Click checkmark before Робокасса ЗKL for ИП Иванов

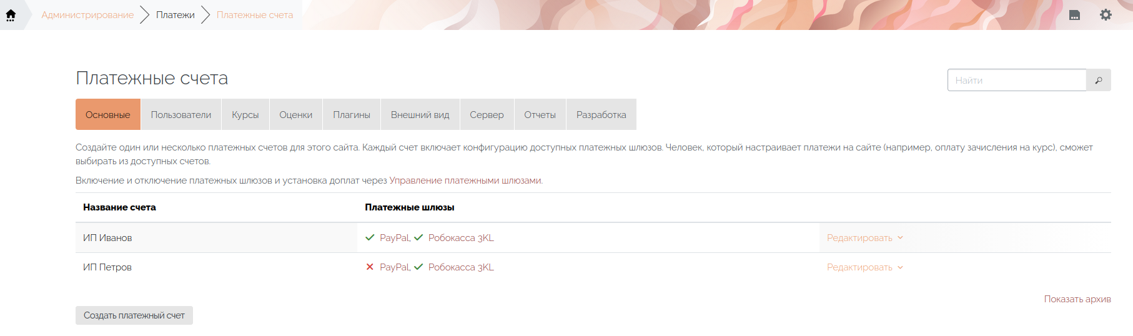click(x=418, y=238)
